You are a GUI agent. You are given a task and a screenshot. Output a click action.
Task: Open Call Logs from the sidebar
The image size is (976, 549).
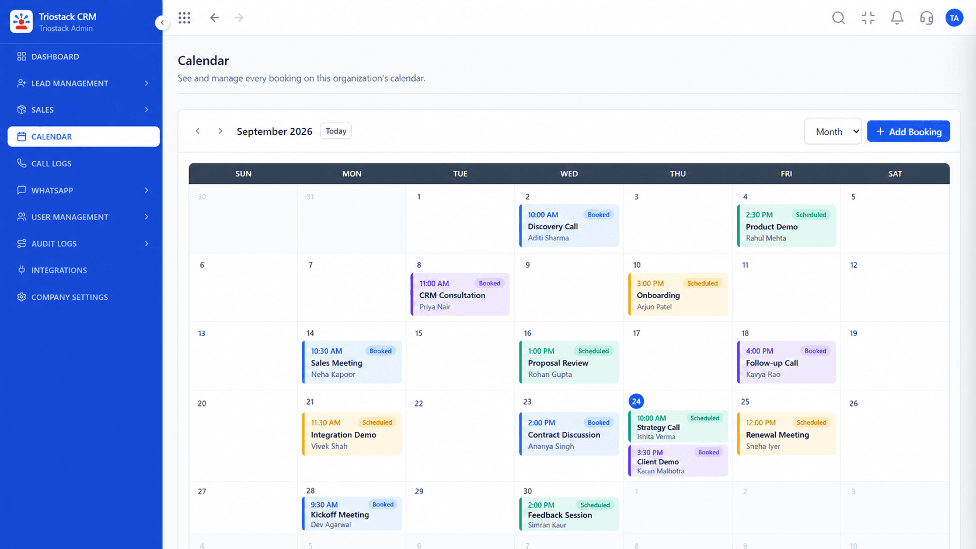pos(83,163)
